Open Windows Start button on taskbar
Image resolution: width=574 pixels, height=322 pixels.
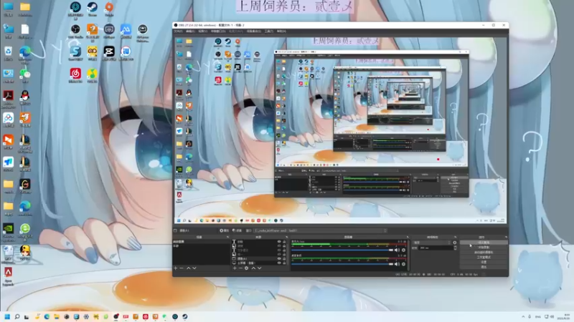point(7,316)
